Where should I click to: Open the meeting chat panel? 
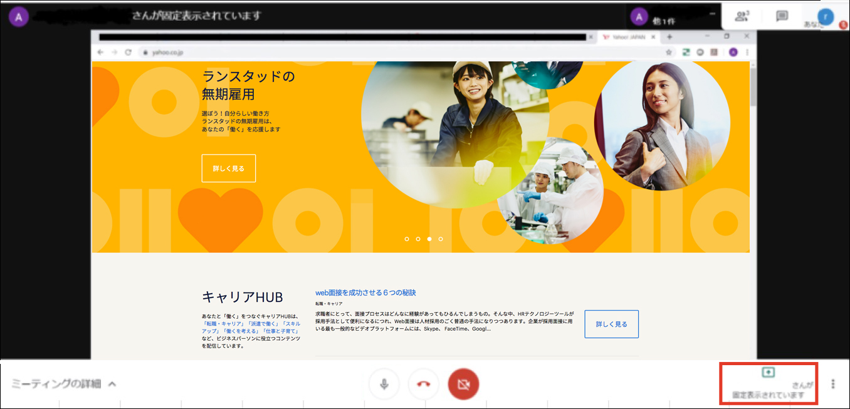click(x=782, y=16)
